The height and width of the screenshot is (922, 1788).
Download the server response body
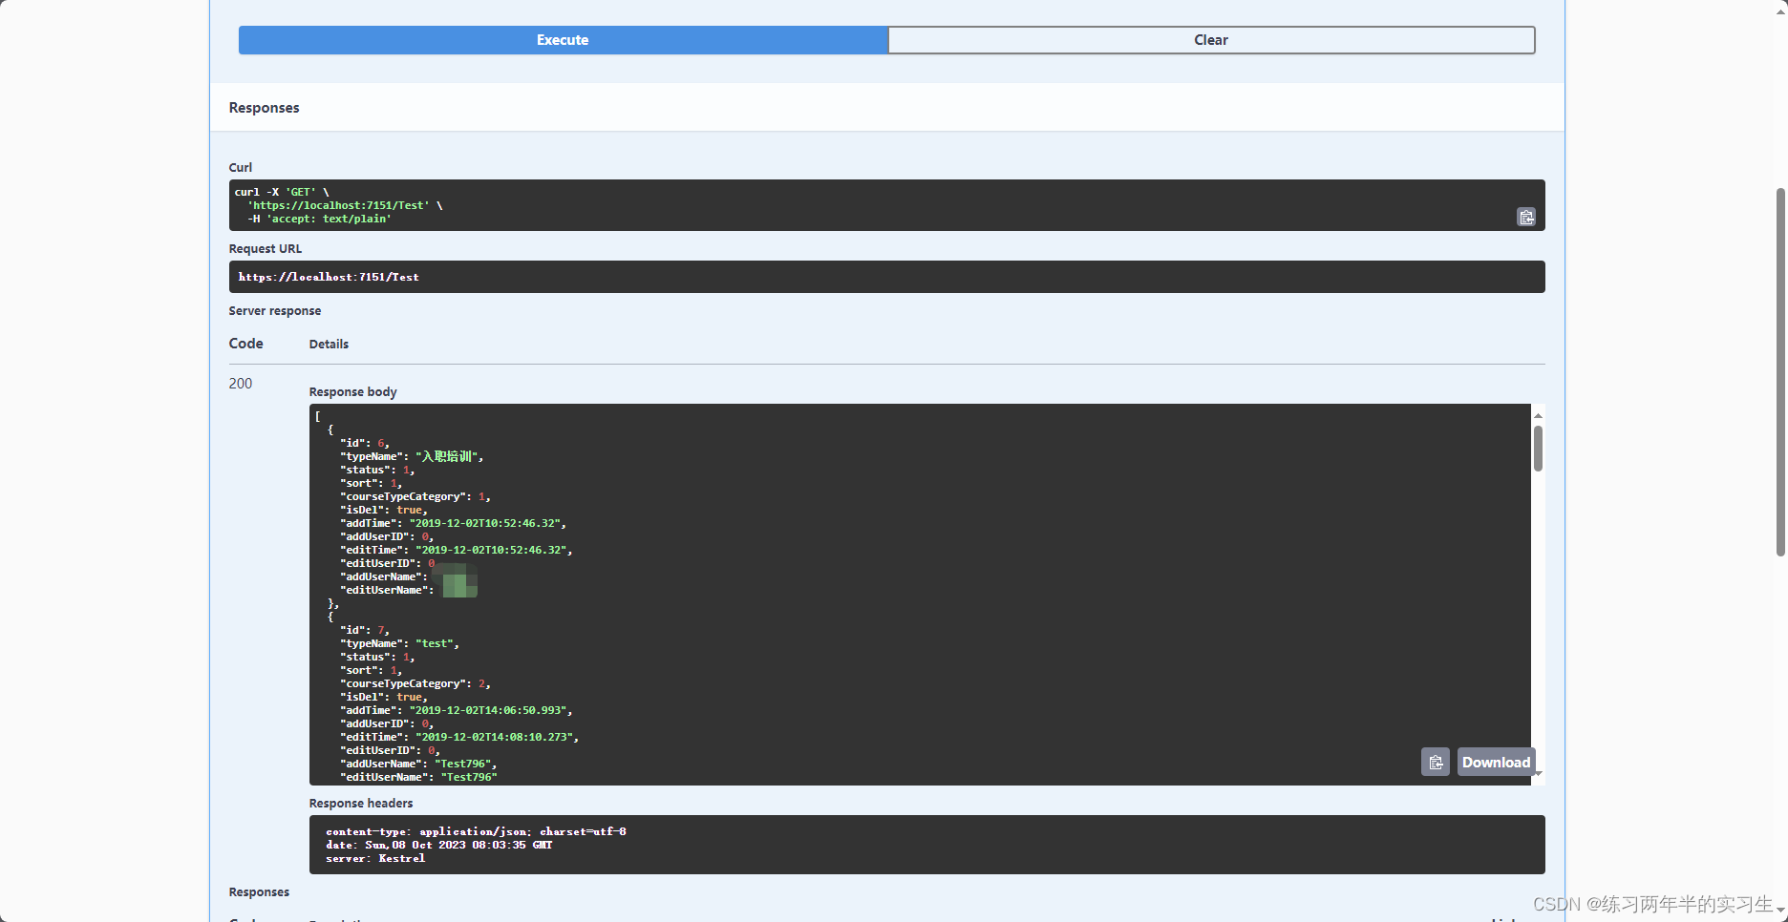tap(1495, 762)
